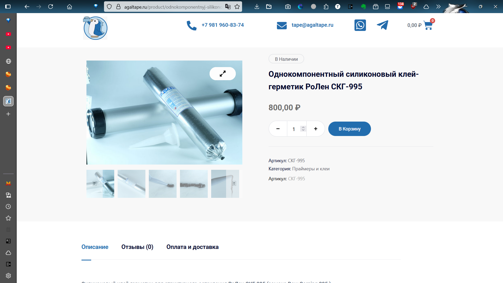Open the shopping cart icon
The image size is (503, 283).
click(x=428, y=25)
